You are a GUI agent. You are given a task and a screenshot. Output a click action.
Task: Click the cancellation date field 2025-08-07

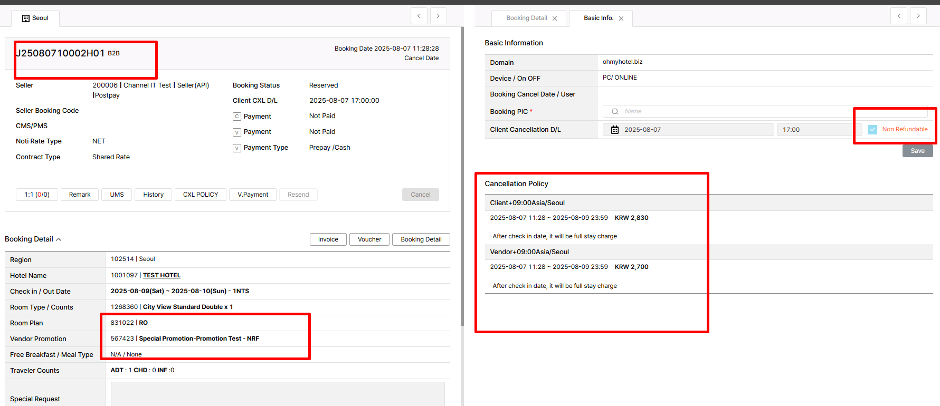[x=688, y=130]
